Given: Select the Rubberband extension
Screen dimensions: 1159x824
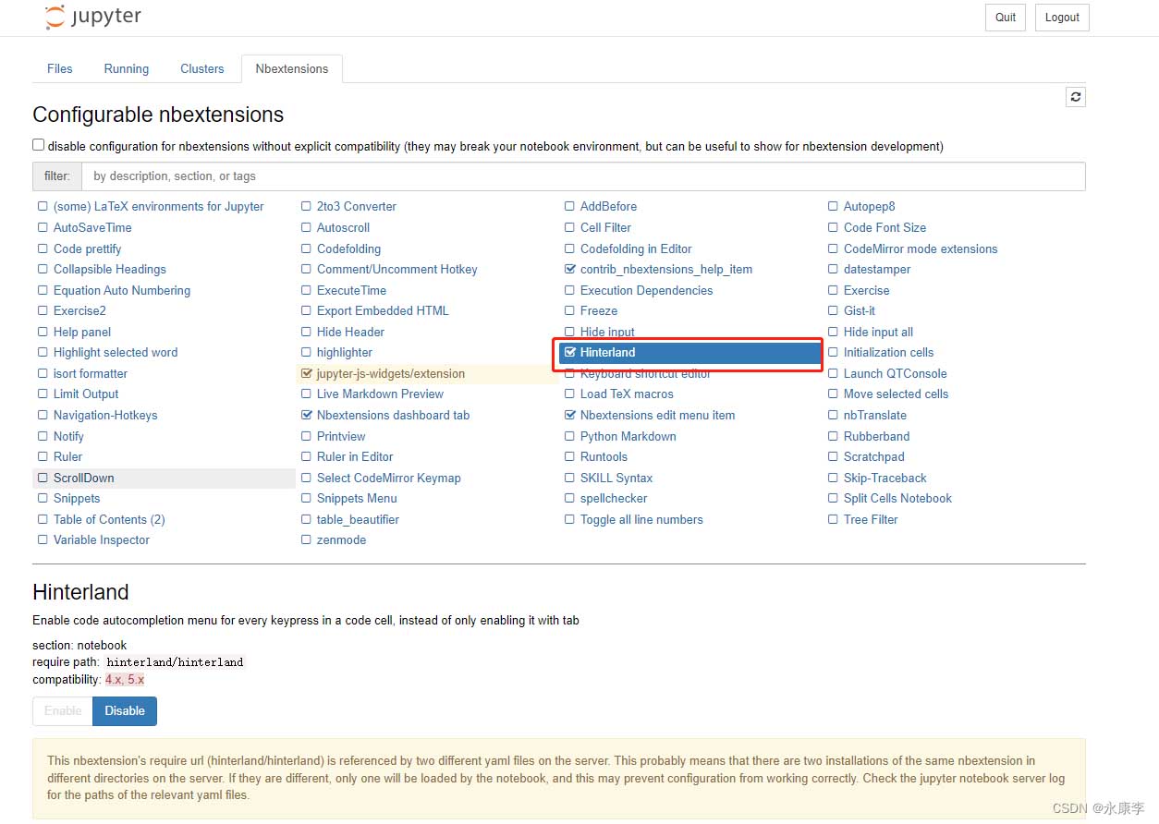Looking at the screenshot, I should tap(876, 437).
